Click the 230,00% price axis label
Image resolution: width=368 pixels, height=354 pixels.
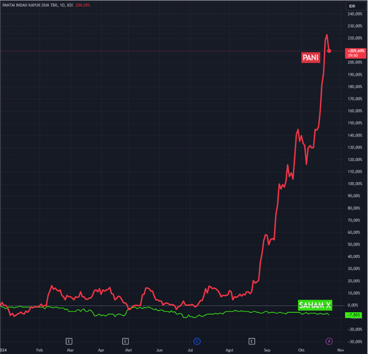pyautogui.click(x=355, y=26)
